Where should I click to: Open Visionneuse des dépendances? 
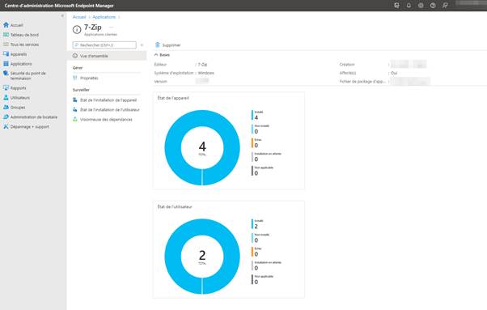[x=107, y=119]
